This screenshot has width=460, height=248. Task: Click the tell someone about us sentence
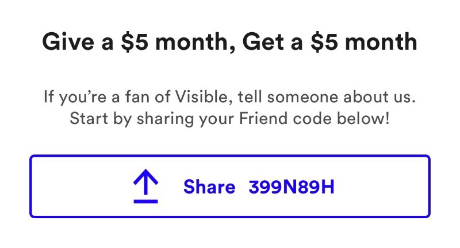click(x=327, y=96)
